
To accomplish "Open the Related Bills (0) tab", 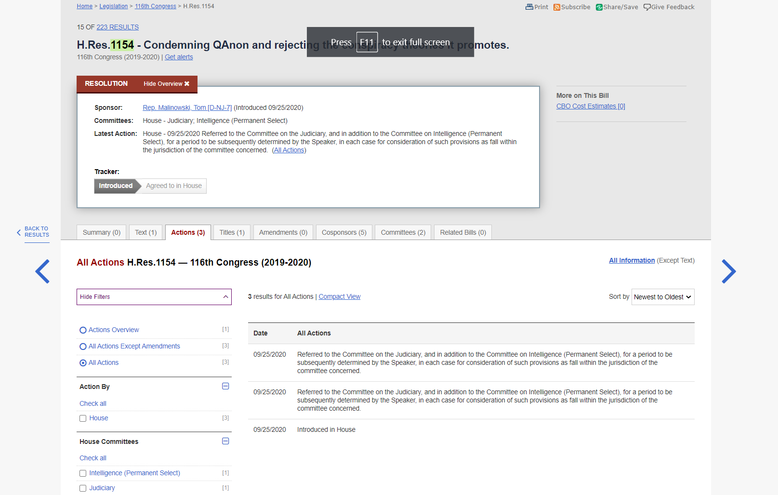I will coord(463,232).
